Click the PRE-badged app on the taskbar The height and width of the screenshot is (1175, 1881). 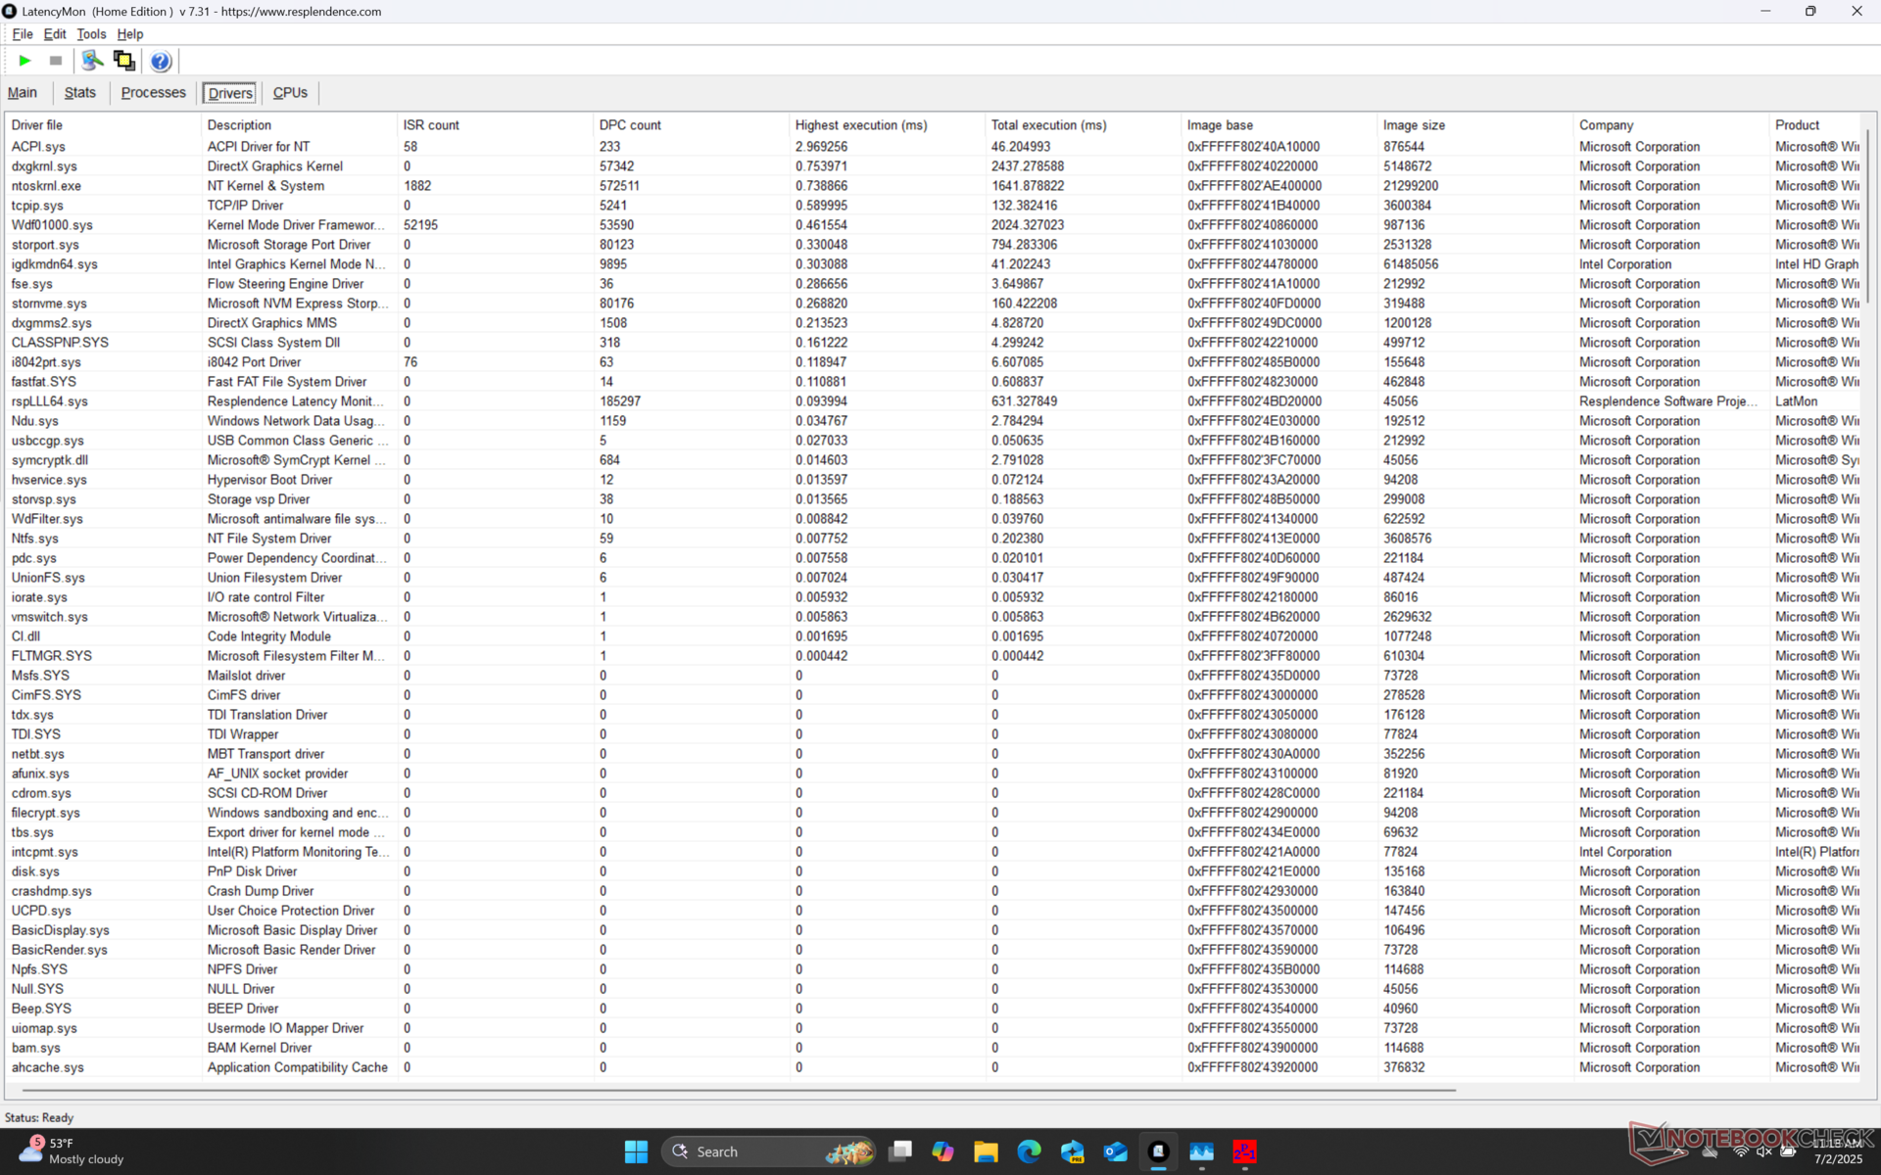(x=1072, y=1151)
